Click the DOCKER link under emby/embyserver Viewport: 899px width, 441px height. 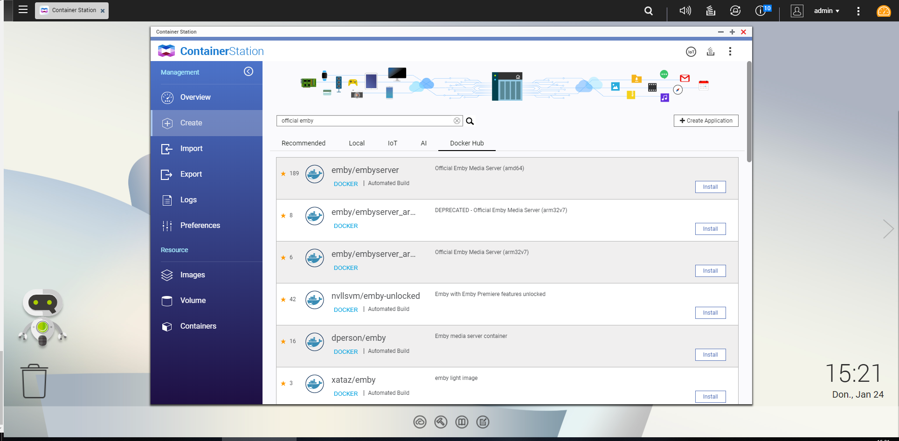point(346,184)
